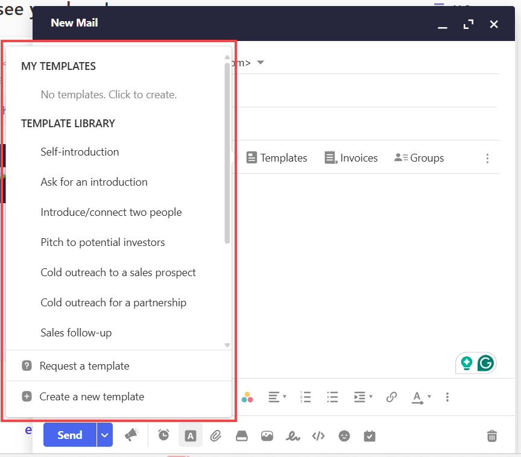The width and height of the screenshot is (521, 457).
Task: Open the text alignment dropdown
Action: click(x=277, y=397)
